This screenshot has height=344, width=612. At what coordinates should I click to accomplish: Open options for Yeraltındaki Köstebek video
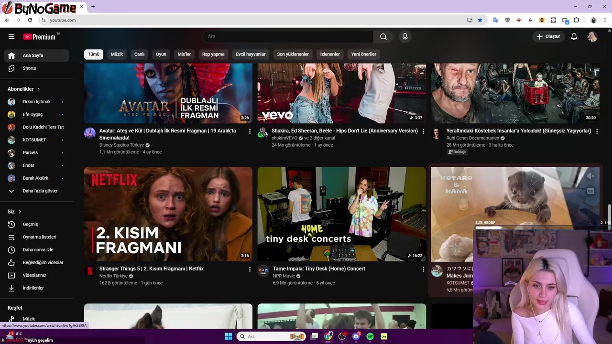point(597,131)
